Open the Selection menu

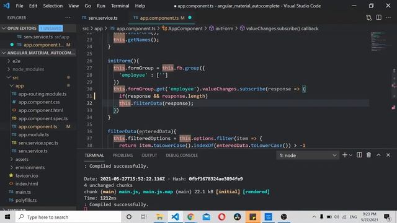(x=53, y=6)
